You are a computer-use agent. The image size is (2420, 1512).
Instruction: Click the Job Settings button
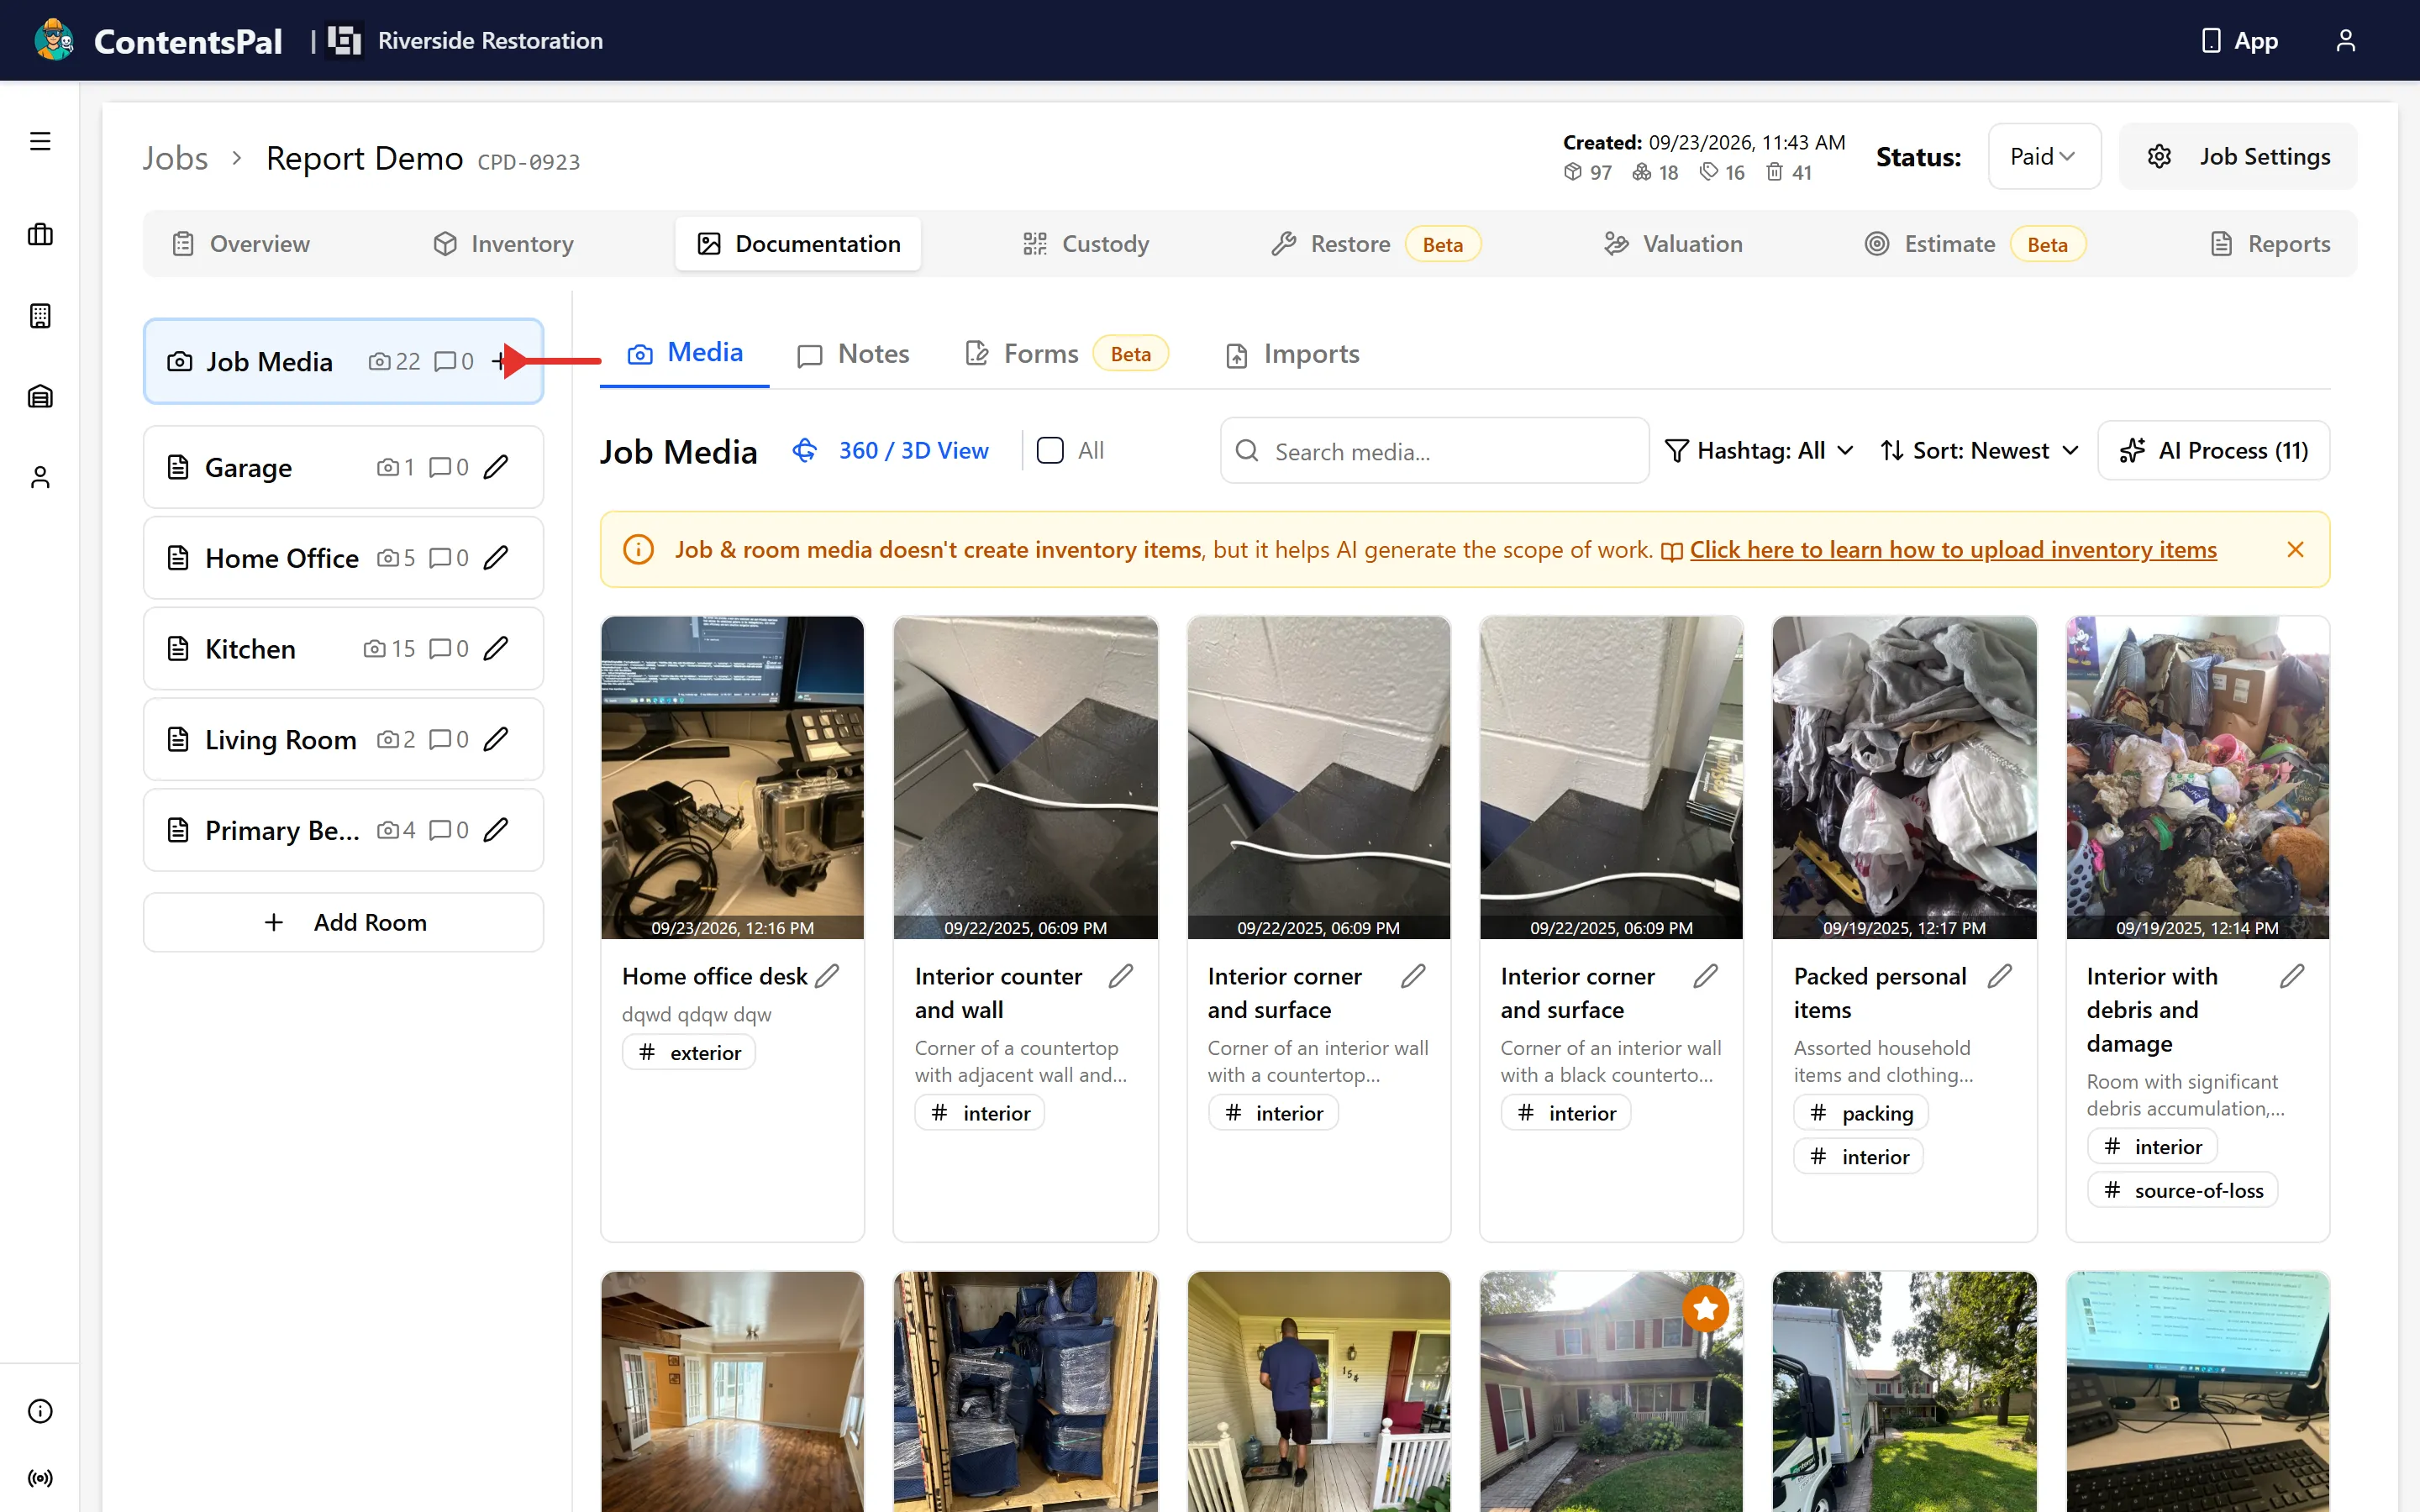pos(2238,156)
